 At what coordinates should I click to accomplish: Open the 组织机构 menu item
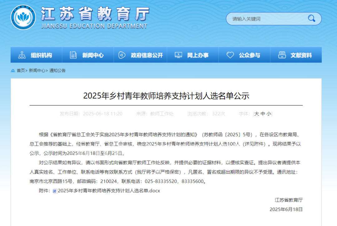coord(41,55)
